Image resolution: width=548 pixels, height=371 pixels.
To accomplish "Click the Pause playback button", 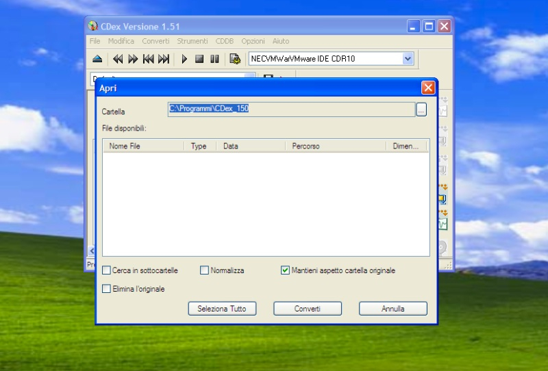I will coord(214,59).
